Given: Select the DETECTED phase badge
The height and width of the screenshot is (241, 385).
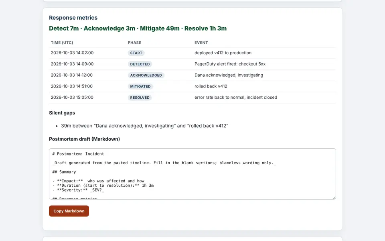Looking at the screenshot, I should [x=140, y=64].
